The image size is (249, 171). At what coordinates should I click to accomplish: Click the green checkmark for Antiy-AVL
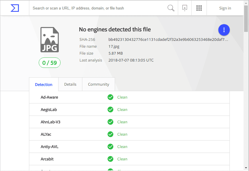110,147
